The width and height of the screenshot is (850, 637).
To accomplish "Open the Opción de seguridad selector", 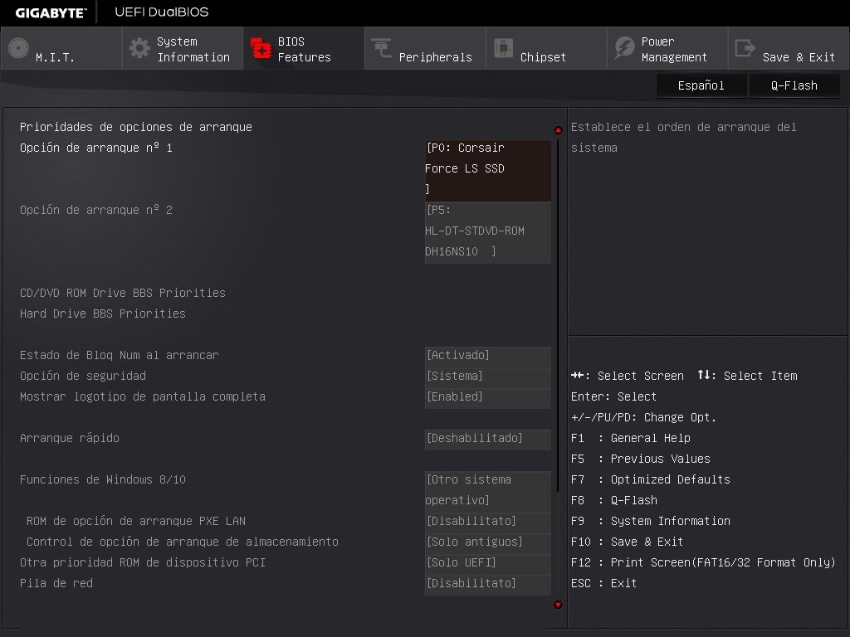I will (487, 376).
